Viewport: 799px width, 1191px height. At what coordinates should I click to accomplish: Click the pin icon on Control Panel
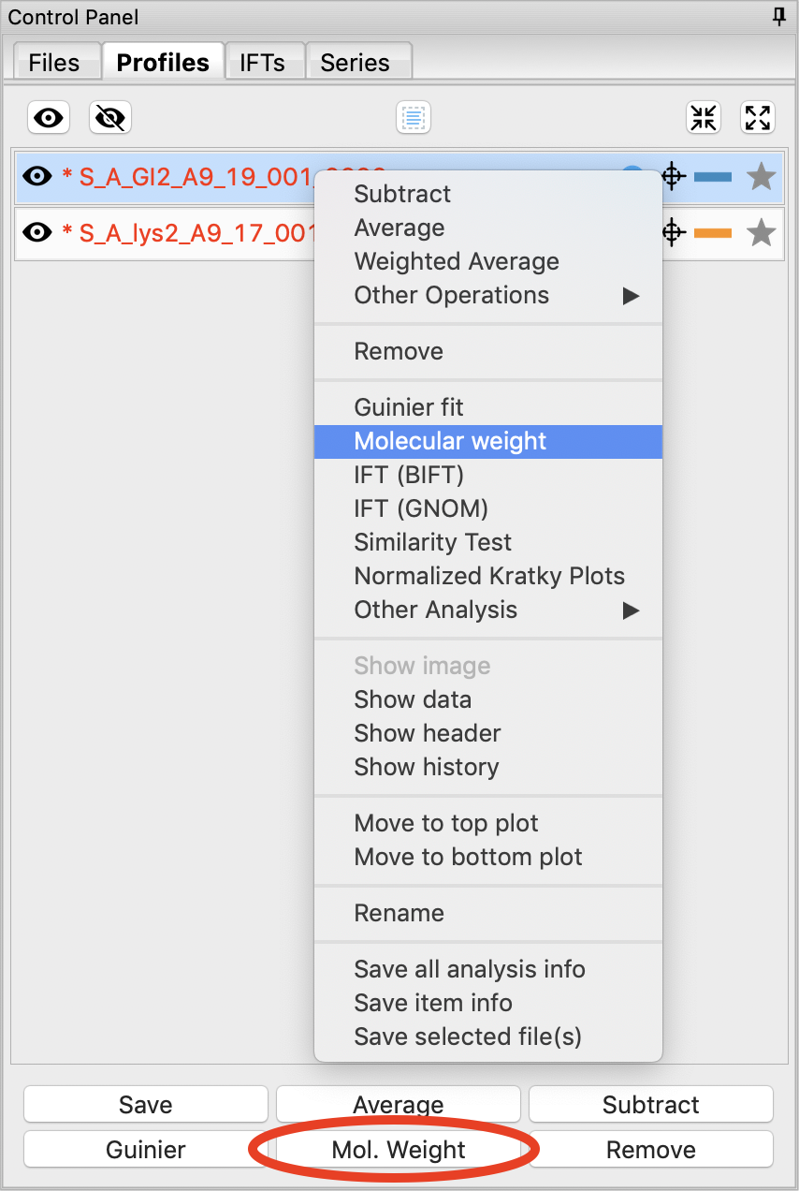[779, 17]
